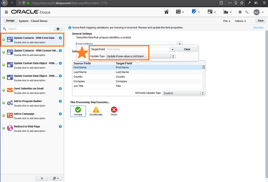Open the Insight chart icon menu
This screenshot has height=182, width=268.
[227, 12]
